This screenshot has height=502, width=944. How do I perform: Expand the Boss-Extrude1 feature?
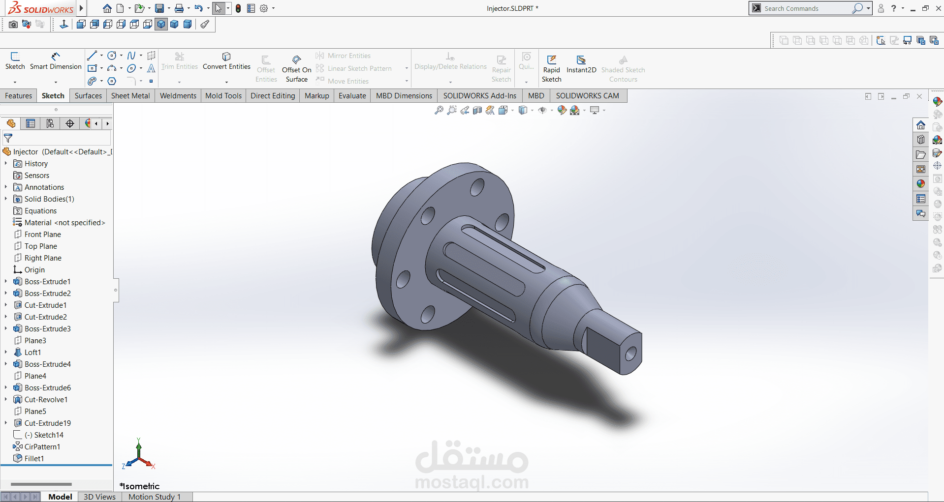[6, 281]
